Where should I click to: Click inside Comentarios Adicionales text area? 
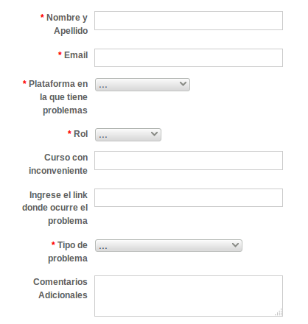tap(189, 296)
